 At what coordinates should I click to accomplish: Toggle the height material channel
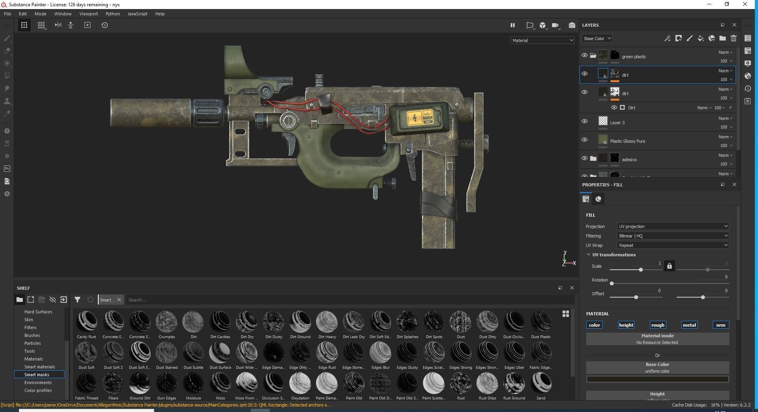(x=626, y=325)
